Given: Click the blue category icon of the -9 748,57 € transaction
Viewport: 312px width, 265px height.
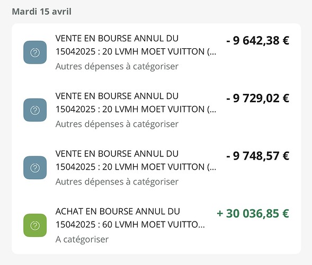Looking at the screenshot, I should point(35,167).
